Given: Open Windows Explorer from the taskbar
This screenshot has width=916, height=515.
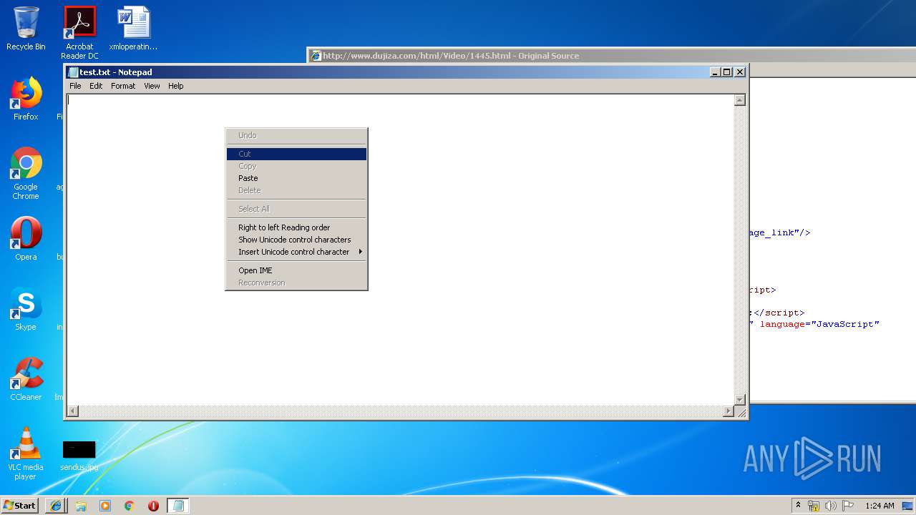Looking at the screenshot, I should pos(81,506).
